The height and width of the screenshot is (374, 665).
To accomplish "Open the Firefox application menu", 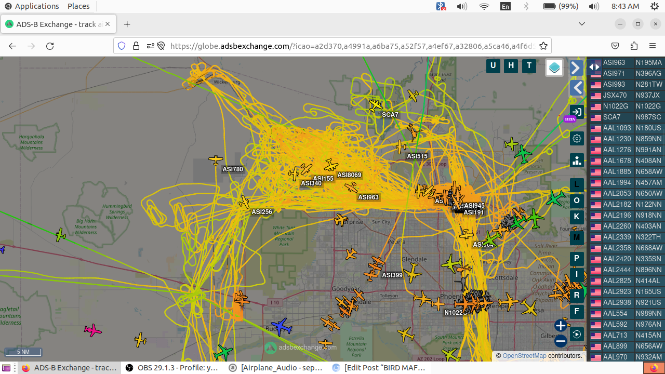I will tap(653, 46).
